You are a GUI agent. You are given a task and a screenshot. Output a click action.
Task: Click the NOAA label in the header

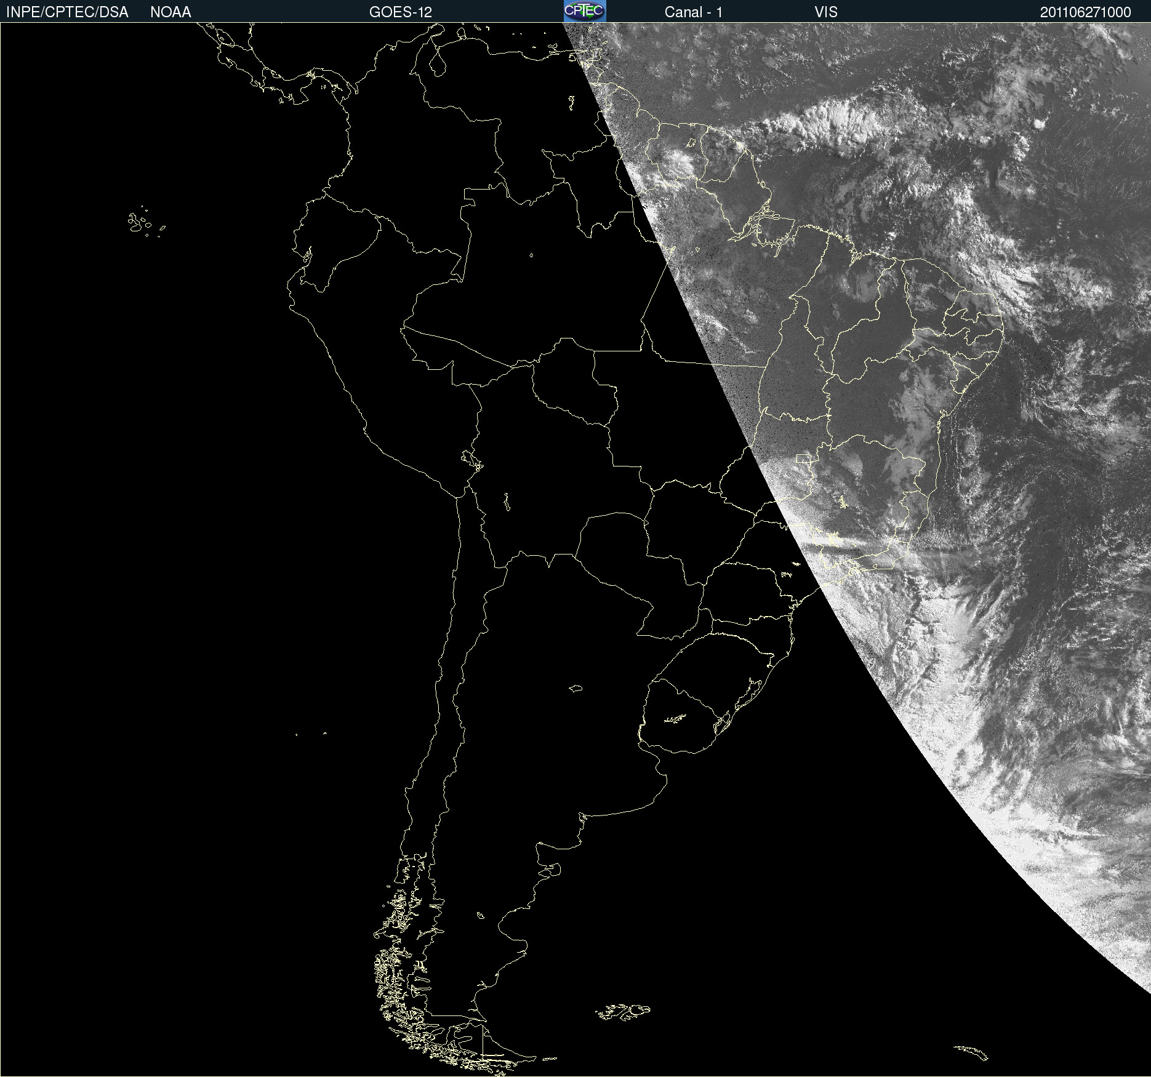170,12
